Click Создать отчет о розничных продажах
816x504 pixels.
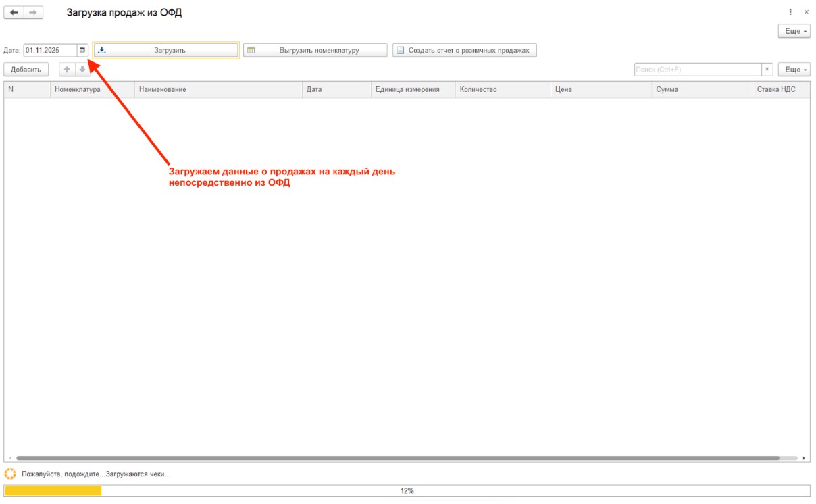464,50
